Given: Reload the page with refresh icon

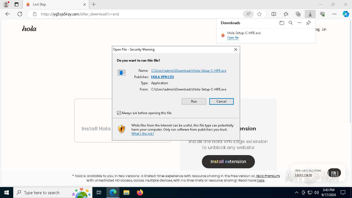Looking at the screenshot, I should 20,14.
